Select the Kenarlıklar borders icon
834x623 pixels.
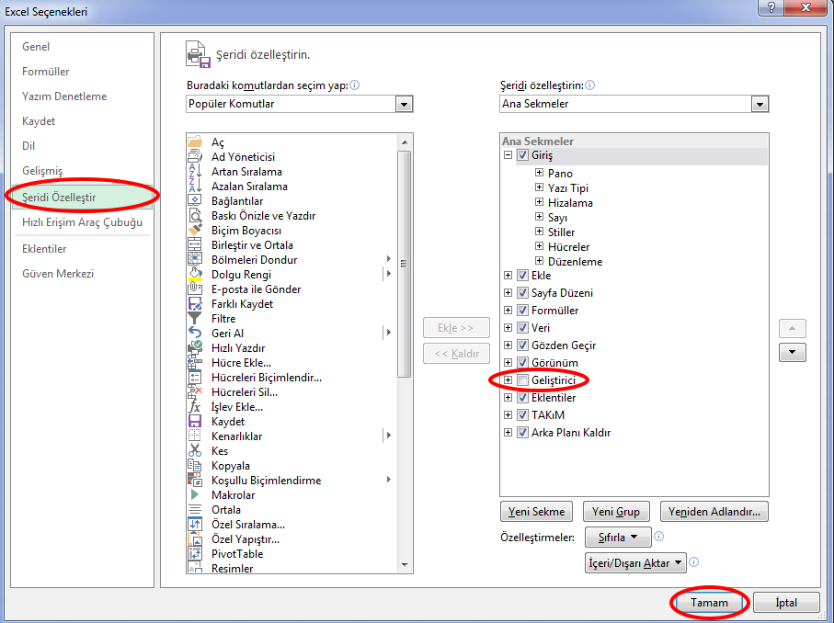(195, 436)
